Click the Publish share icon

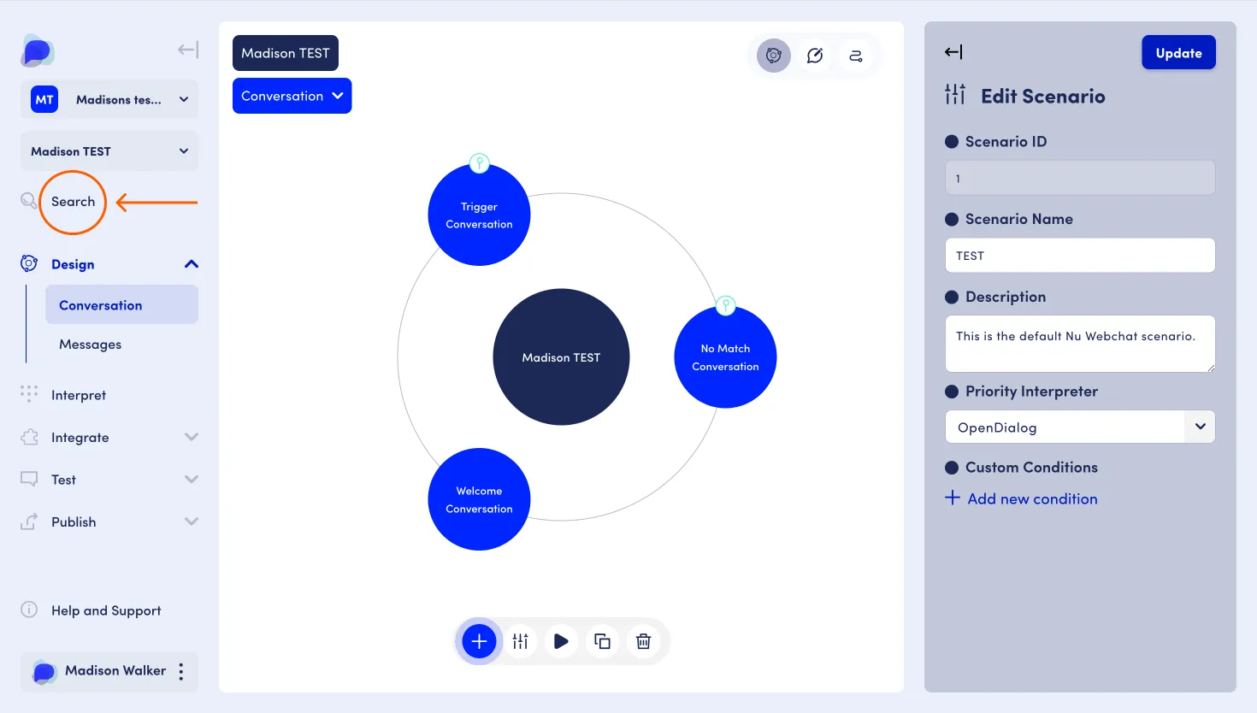click(x=29, y=521)
